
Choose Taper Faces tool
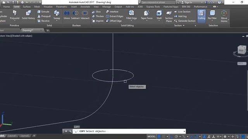tap(146, 15)
